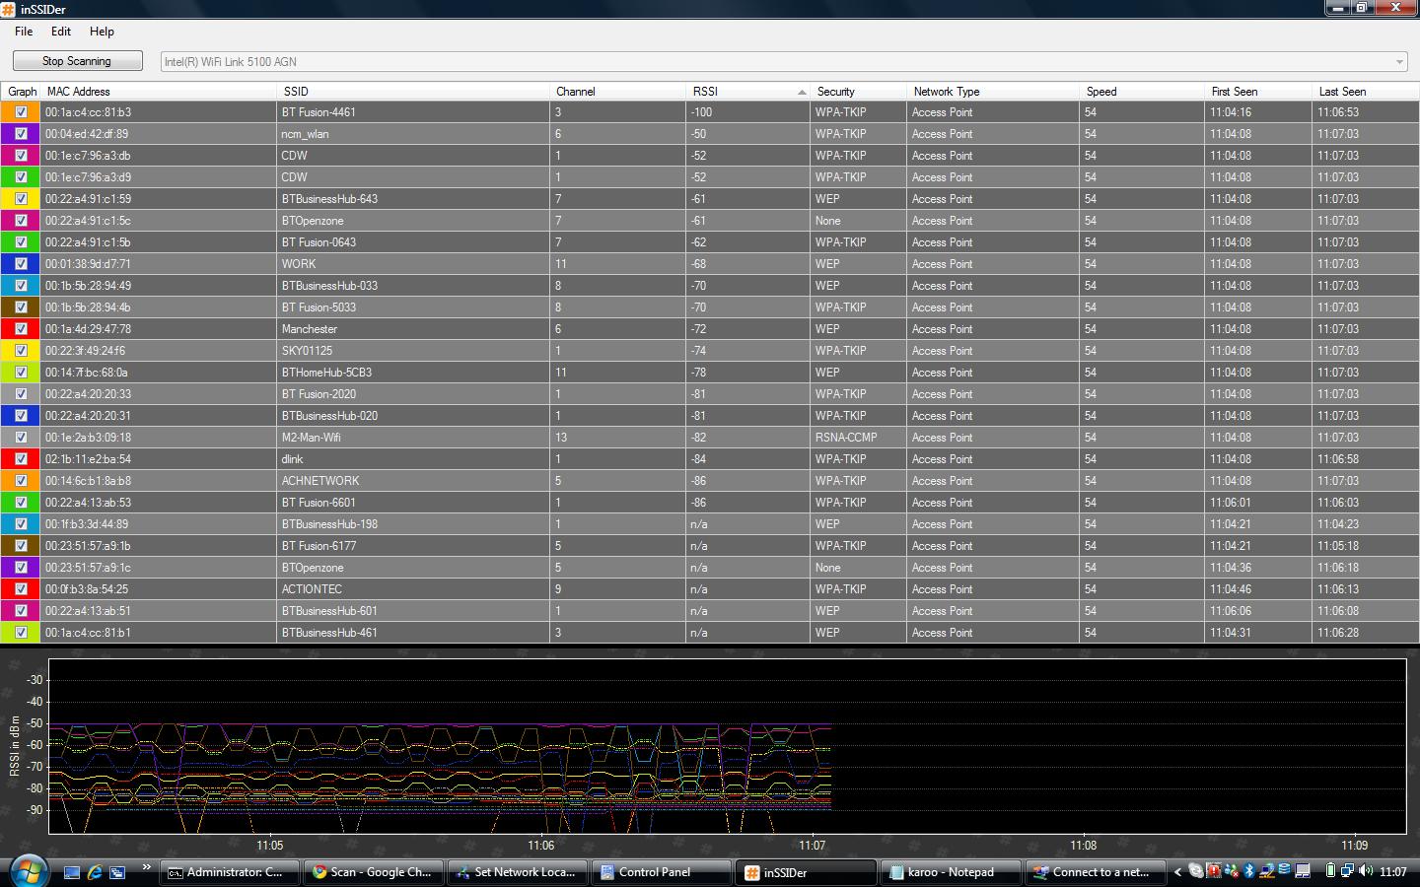Image resolution: width=1420 pixels, height=887 pixels.
Task: Launch Internet Explorer from Quick Launch
Action: (95, 872)
